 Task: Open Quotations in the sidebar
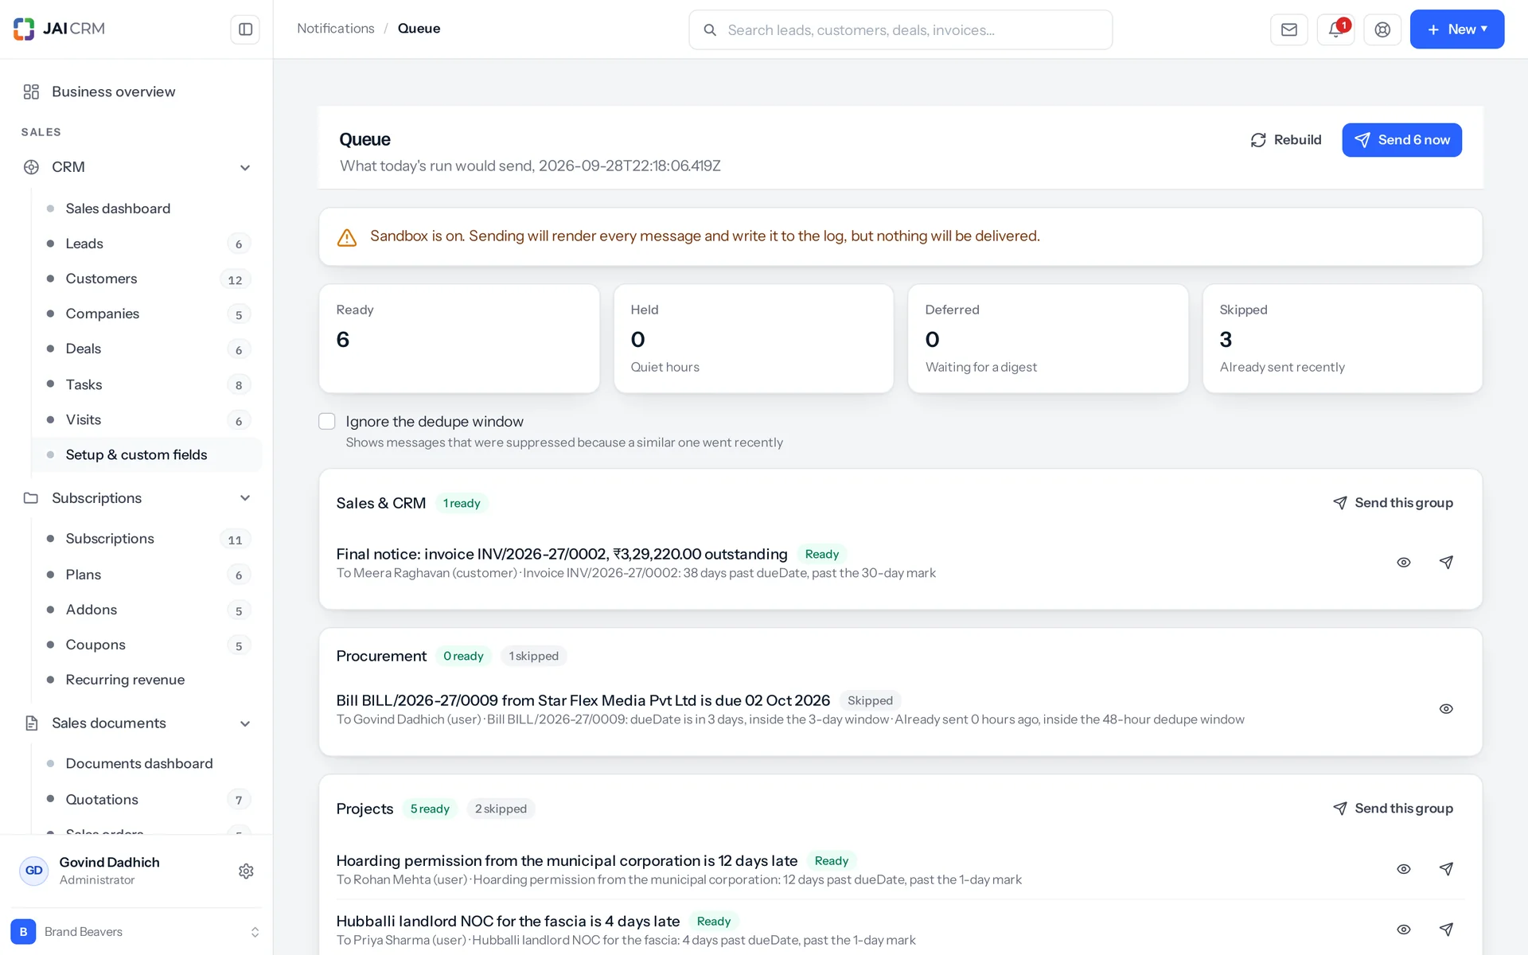pyautogui.click(x=146, y=799)
